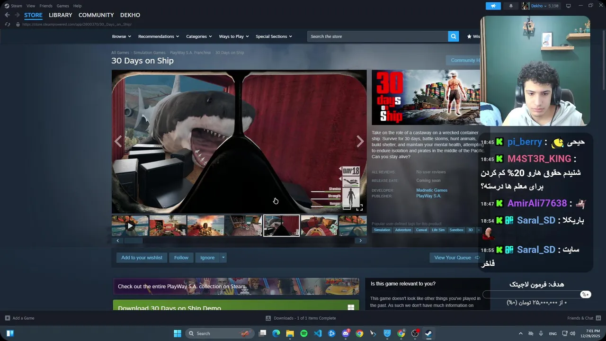Show hidden system tray icons

[x=520, y=333]
